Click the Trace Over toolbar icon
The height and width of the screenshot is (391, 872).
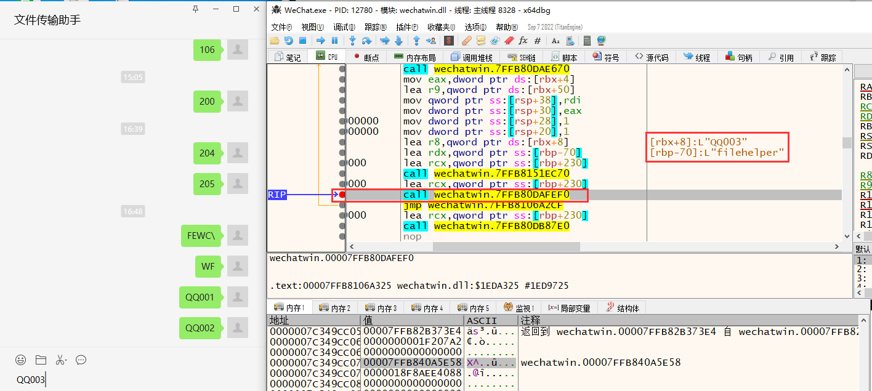point(399,41)
